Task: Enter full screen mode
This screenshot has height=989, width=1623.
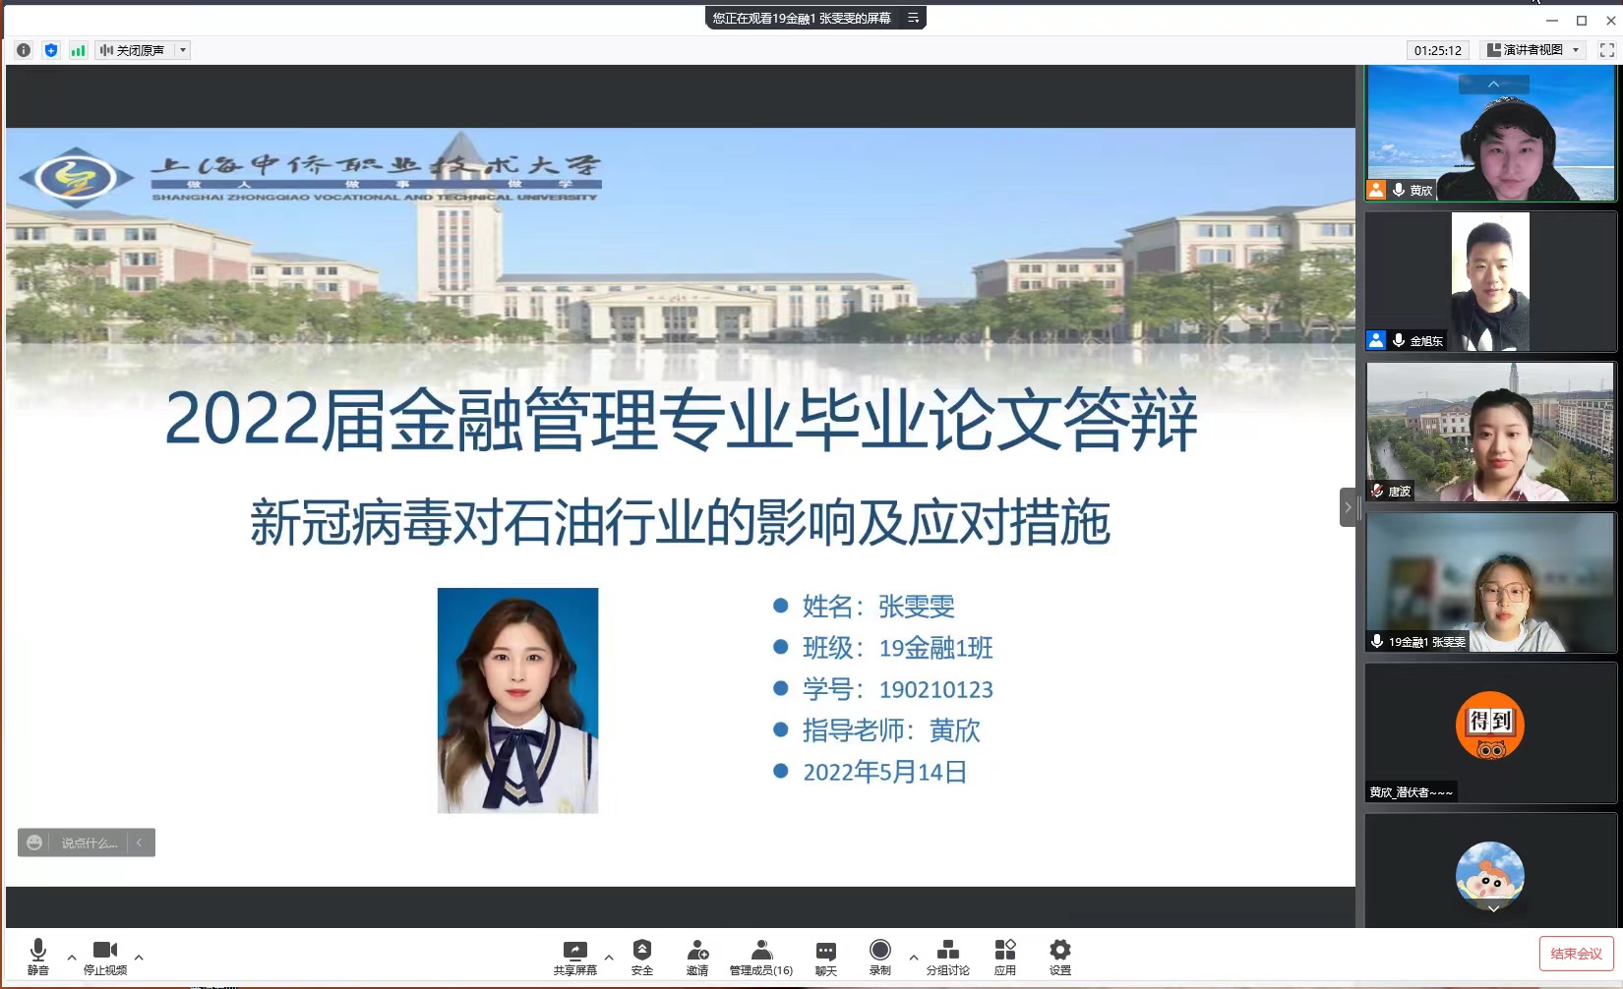Action: tap(1606, 50)
